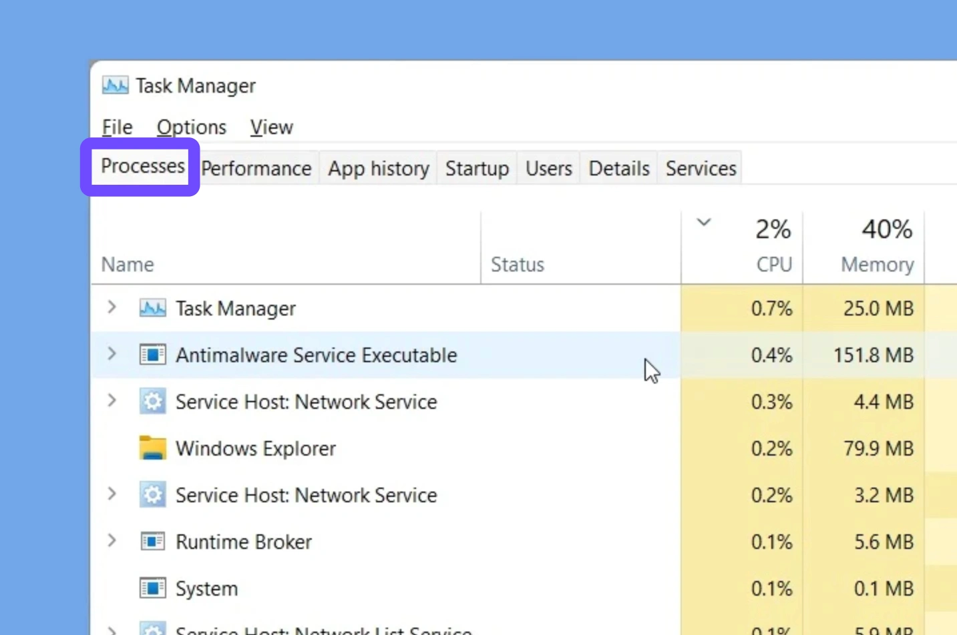957x635 pixels.
Task: Click the Antimalware Service Executable icon
Action: (x=152, y=355)
